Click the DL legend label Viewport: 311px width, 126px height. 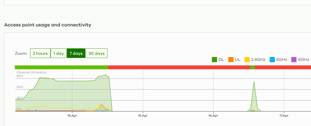(x=221, y=60)
